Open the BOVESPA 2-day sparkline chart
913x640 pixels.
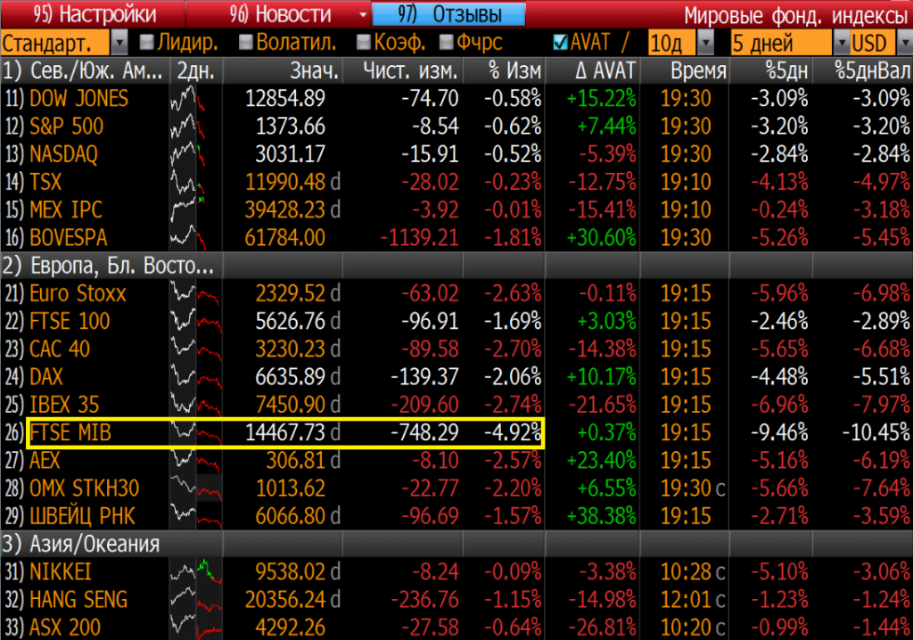tap(195, 238)
